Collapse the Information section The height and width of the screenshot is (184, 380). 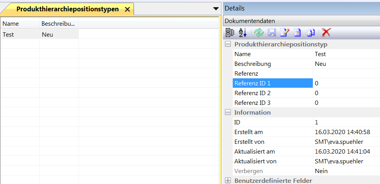[228, 113]
